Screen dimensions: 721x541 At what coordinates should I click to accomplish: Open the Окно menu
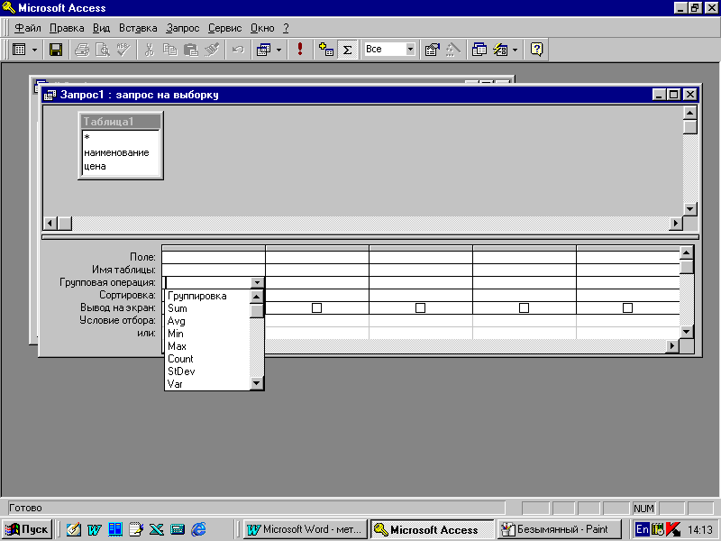point(262,28)
